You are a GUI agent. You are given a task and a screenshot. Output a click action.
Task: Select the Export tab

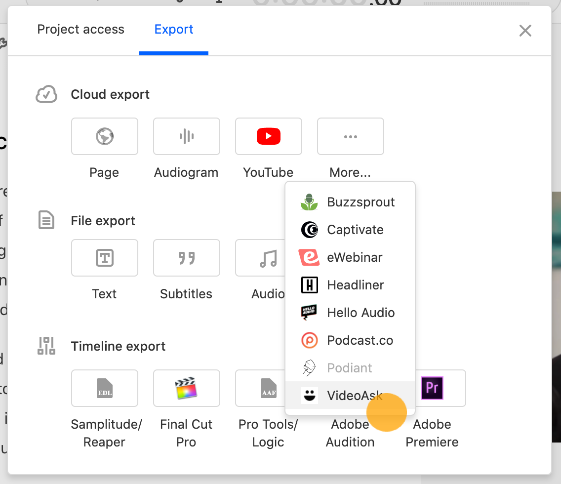[173, 29]
